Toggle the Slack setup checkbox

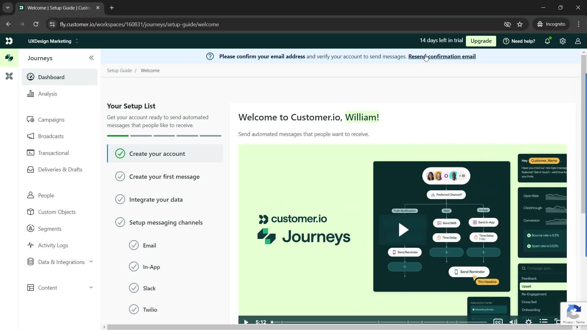coord(134,288)
